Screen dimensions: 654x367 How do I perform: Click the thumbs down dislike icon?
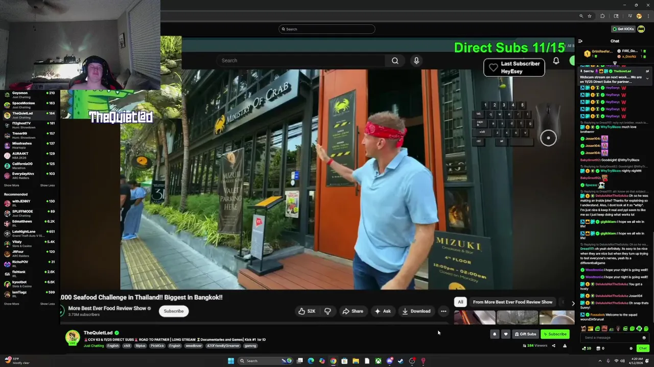pos(328,311)
